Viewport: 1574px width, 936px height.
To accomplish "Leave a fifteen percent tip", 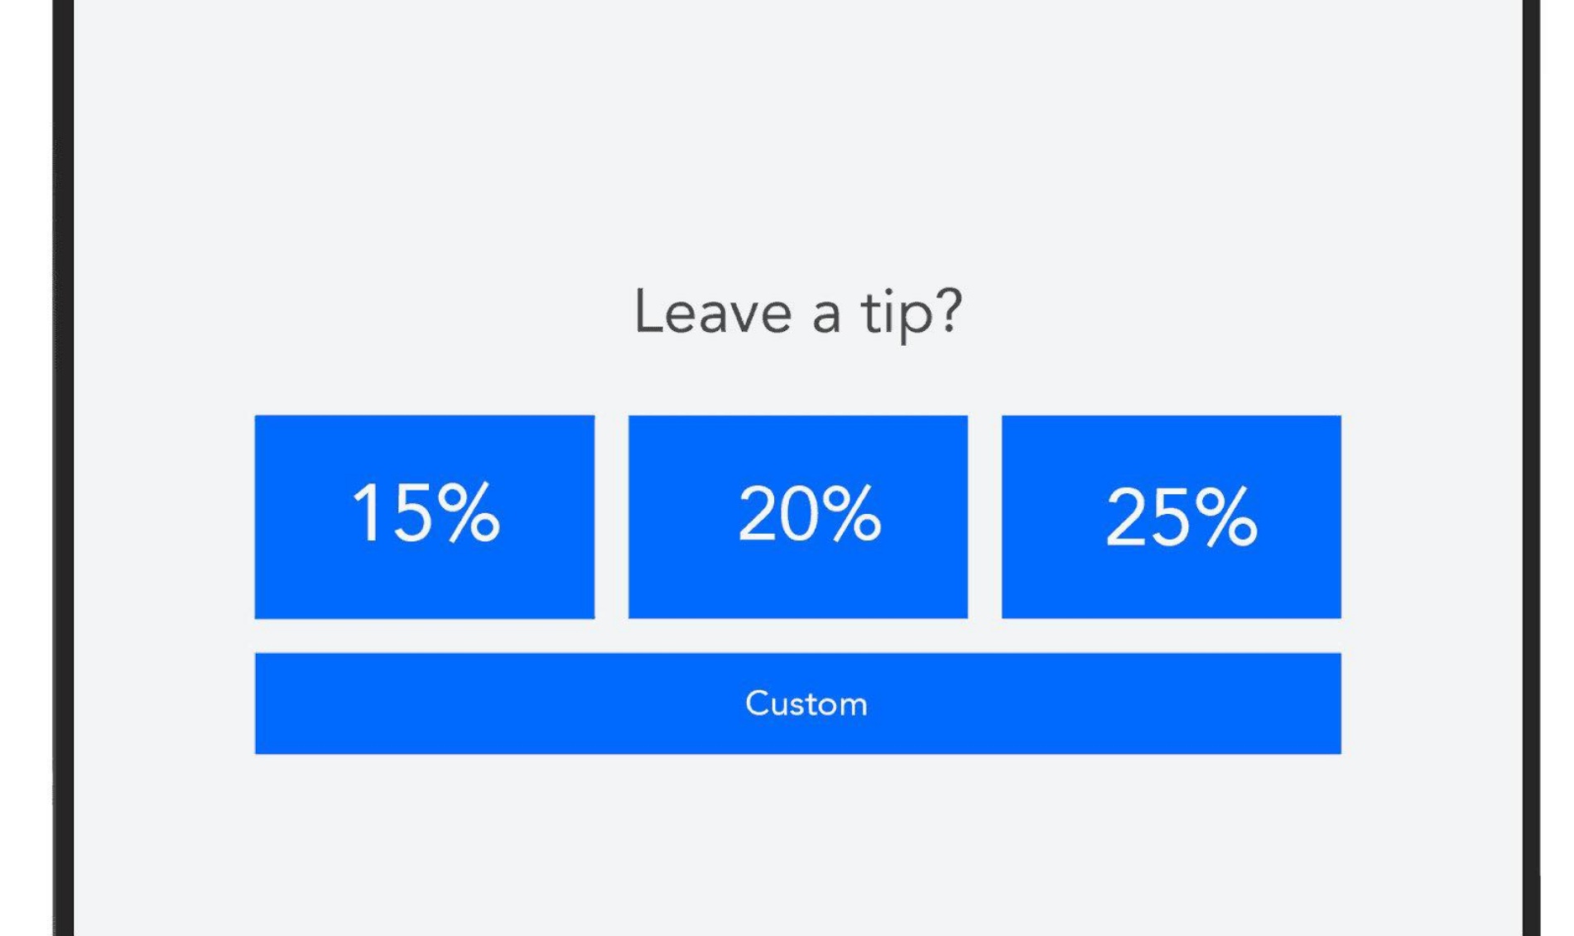I will [424, 516].
